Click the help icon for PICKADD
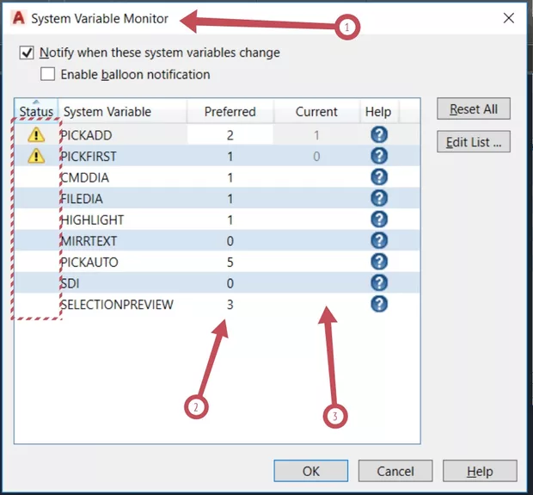Image resolution: width=533 pixels, height=495 pixels. (378, 134)
